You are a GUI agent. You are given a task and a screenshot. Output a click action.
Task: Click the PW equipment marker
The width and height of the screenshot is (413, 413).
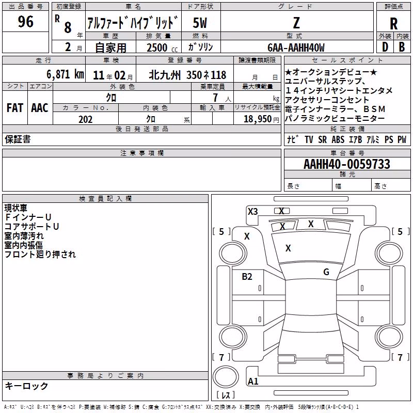pos(402,139)
